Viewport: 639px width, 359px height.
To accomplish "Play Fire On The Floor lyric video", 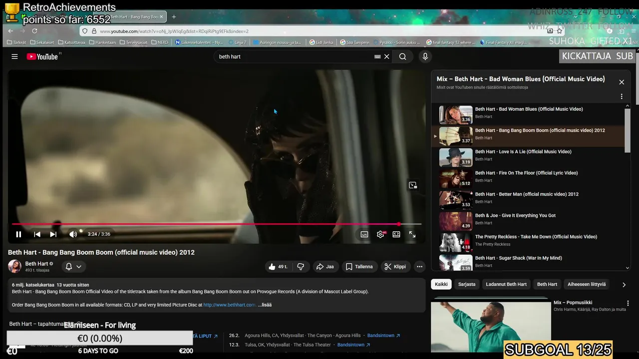I will tap(528, 179).
